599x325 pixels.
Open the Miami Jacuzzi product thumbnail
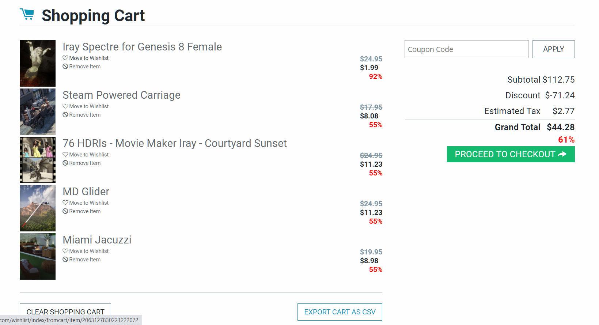coord(38,256)
